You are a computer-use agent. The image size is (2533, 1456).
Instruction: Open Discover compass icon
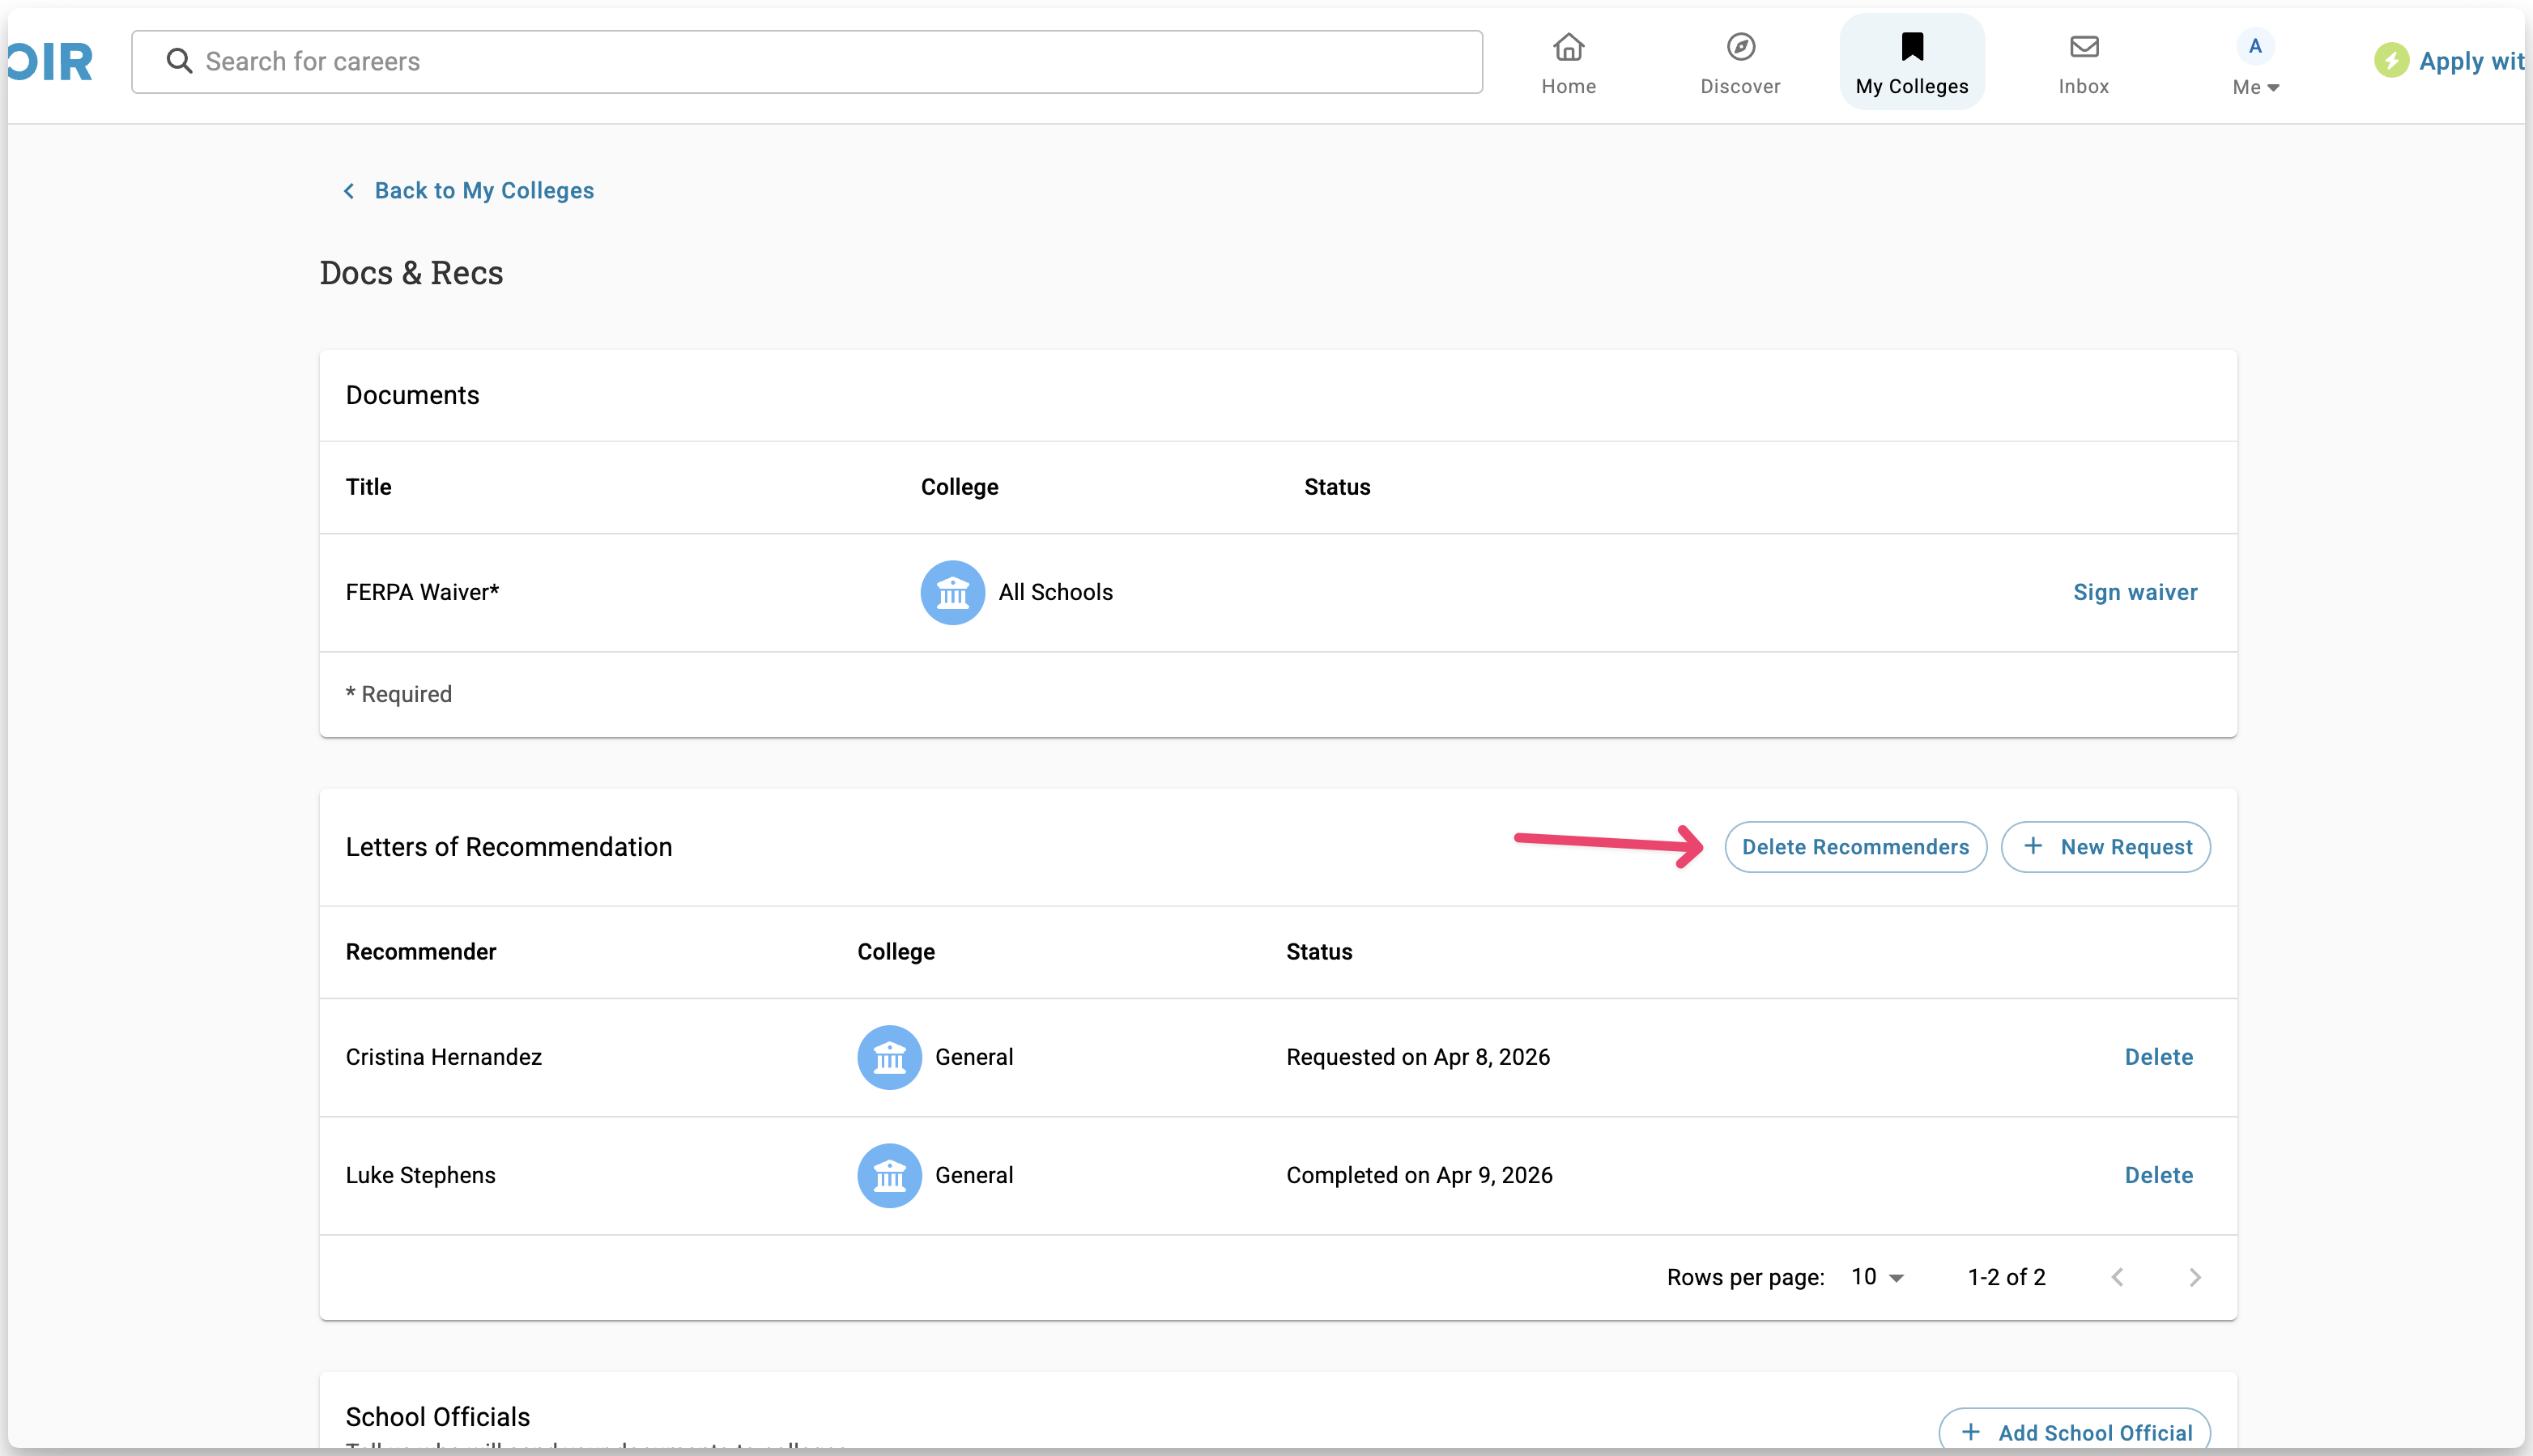click(x=1740, y=47)
